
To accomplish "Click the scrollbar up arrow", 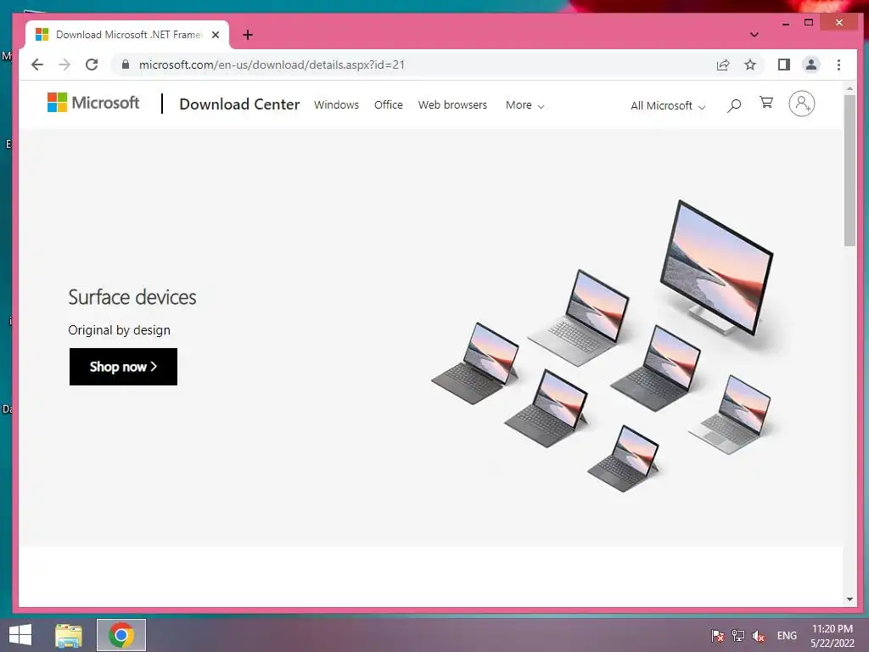I will point(849,88).
